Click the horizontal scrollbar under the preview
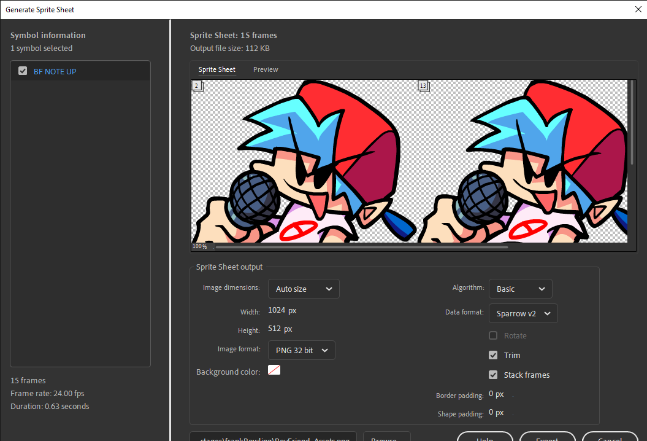This screenshot has width=647, height=441. (361, 247)
